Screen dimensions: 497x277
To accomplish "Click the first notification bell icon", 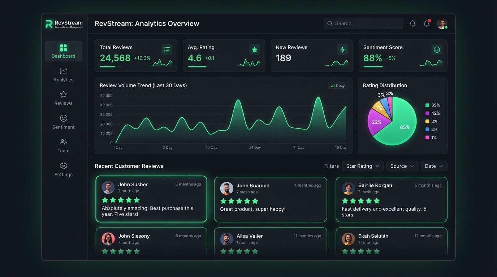I will pyautogui.click(x=412, y=23).
